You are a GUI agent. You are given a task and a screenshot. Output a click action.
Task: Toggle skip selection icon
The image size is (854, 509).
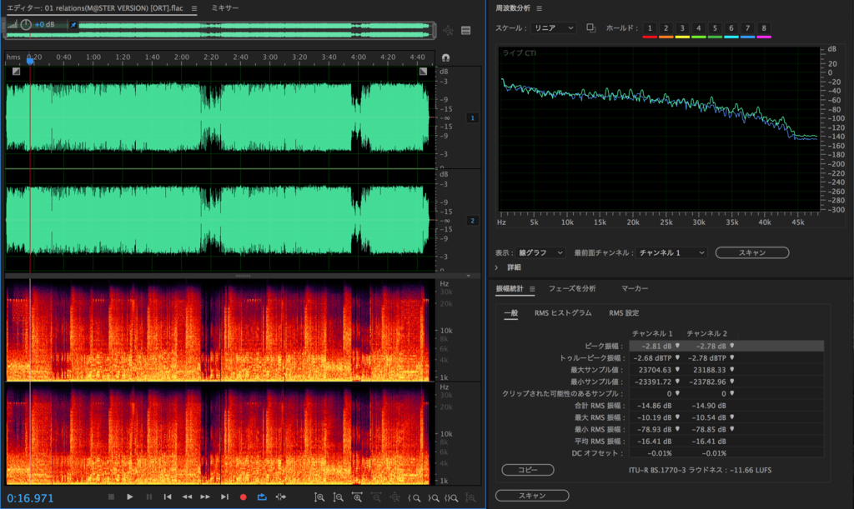pos(281,497)
